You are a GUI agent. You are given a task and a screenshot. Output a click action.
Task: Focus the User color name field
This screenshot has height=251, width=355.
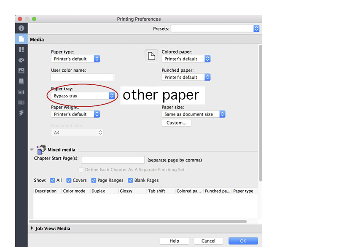click(82, 78)
